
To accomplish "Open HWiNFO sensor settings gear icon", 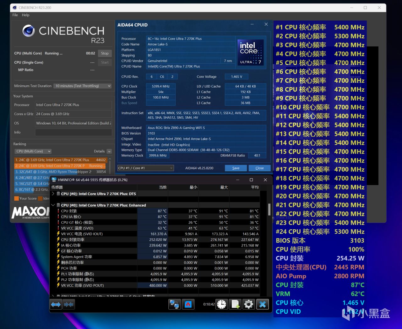I will (248, 304).
